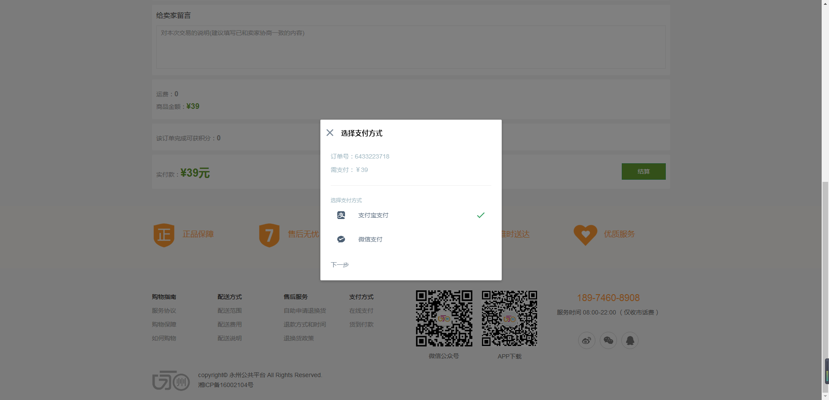Open the QQ penguin social icon

pyautogui.click(x=630, y=340)
